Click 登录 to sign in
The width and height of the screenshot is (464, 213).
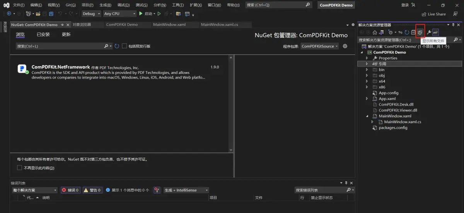tap(405, 5)
